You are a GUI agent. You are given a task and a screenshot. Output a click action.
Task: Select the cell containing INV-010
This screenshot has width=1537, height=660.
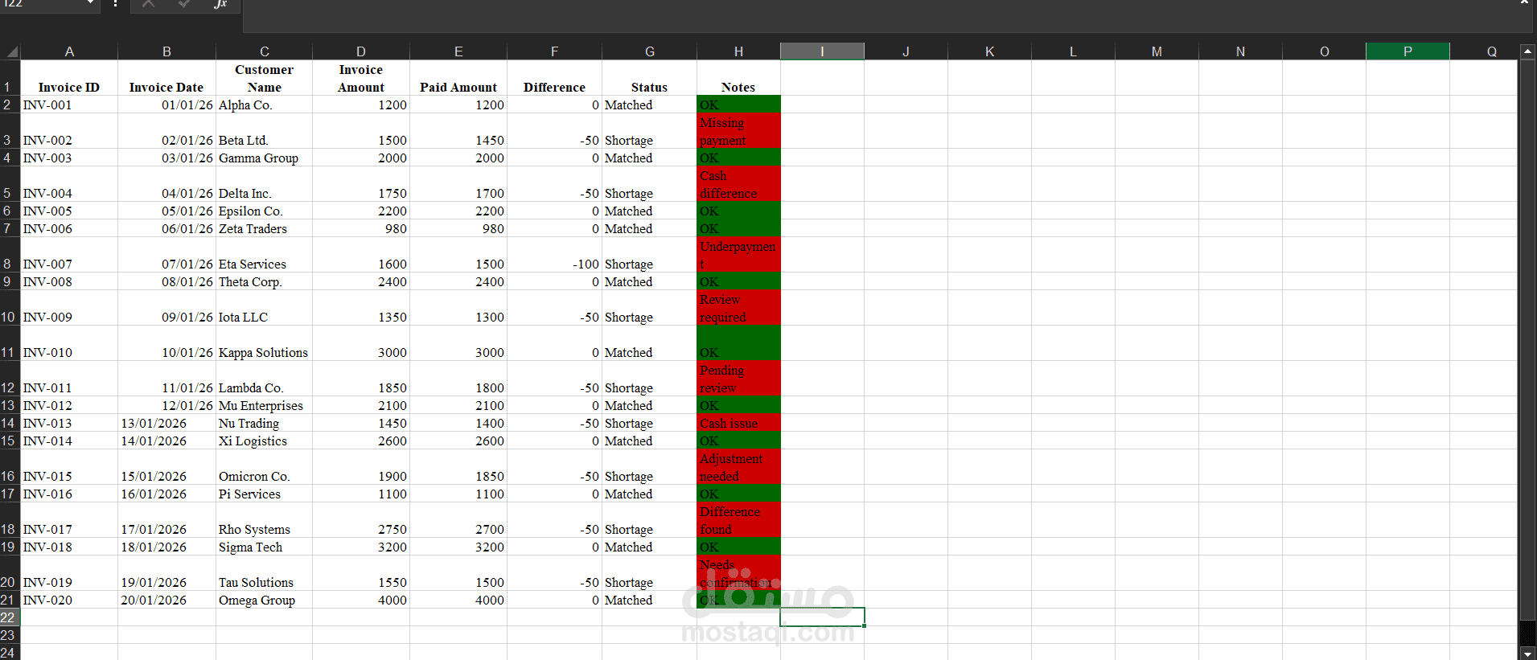(x=69, y=343)
